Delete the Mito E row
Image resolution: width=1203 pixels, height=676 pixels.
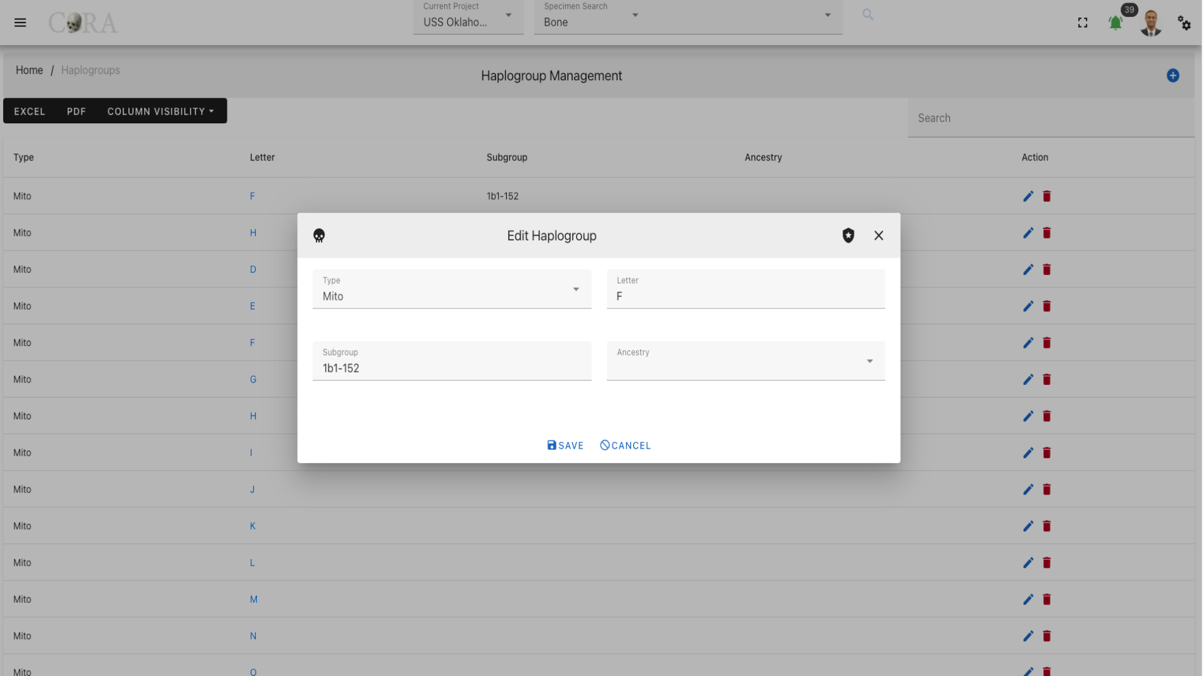(x=1046, y=306)
